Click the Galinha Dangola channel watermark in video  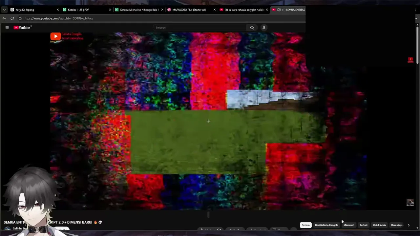(67, 36)
